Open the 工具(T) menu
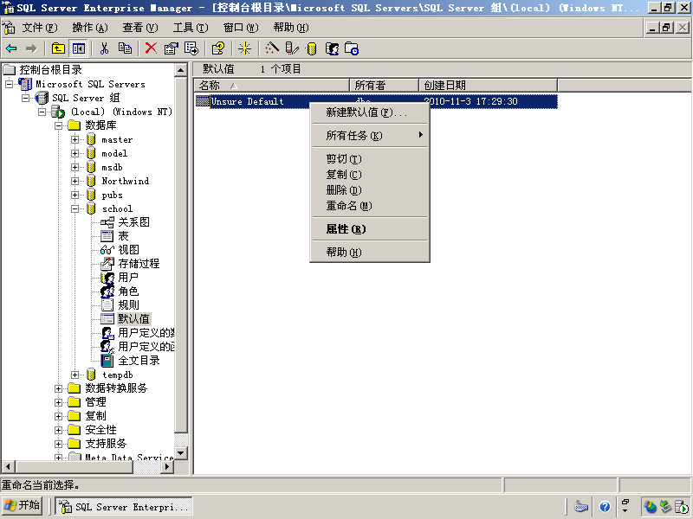693x519 pixels. tap(191, 28)
